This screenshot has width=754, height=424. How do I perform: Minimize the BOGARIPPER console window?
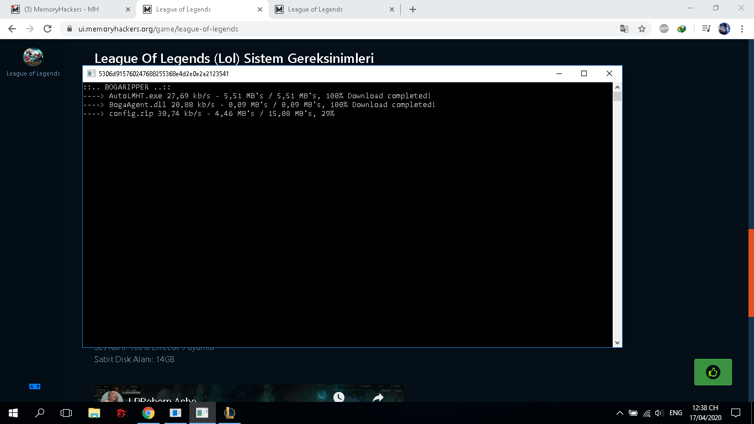tap(559, 73)
